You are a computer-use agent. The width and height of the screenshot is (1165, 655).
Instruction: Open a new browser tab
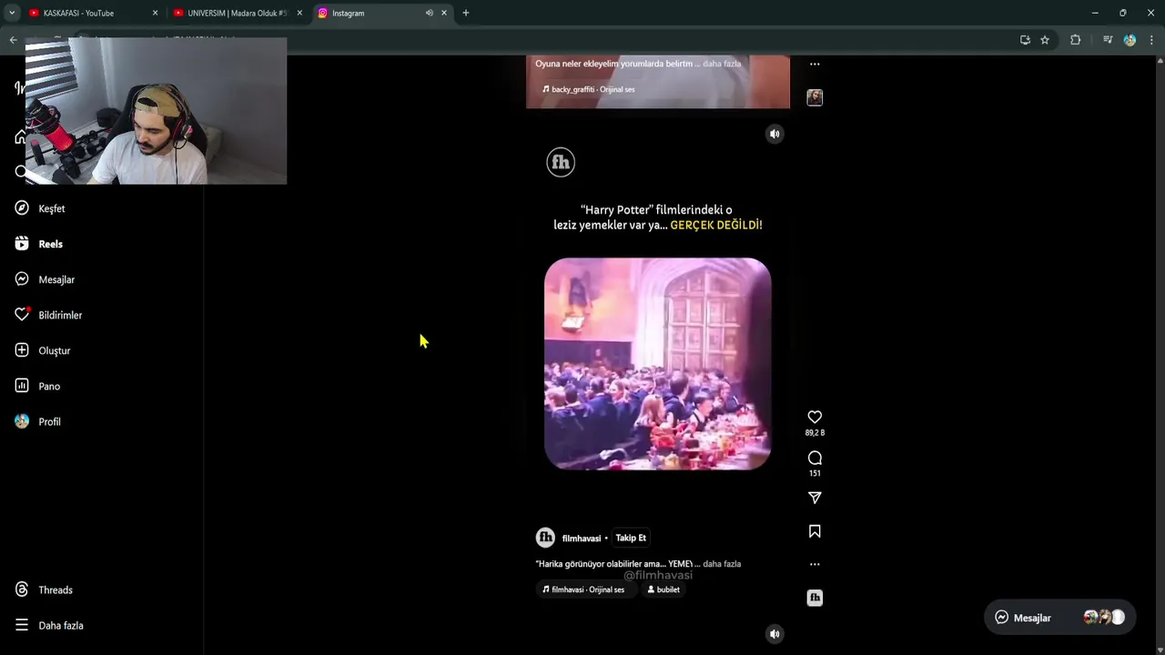466,13
